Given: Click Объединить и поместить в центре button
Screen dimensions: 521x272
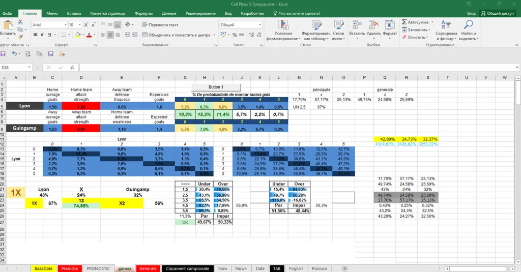Looking at the screenshot, I should tap(179, 35).
